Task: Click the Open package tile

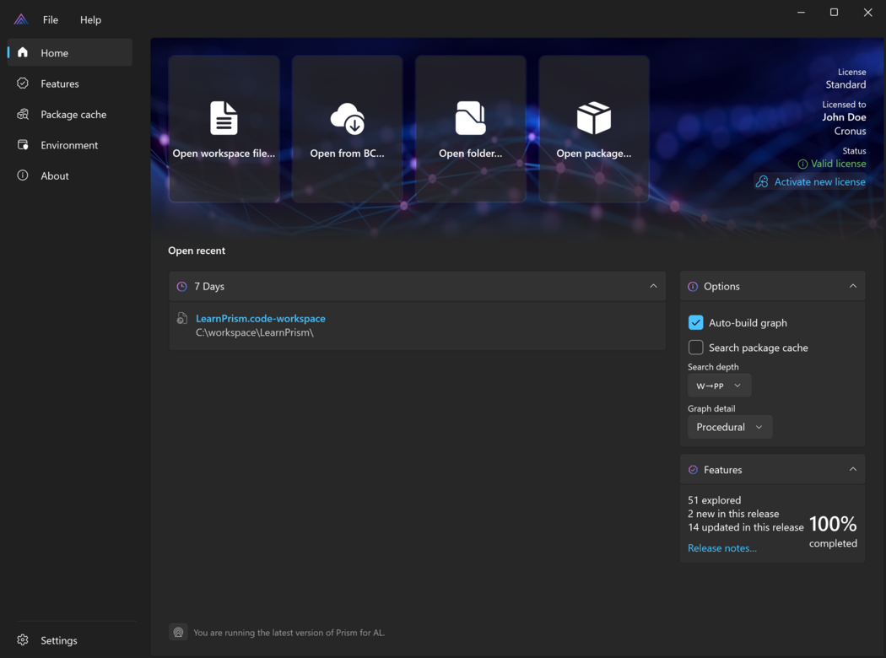Action: coord(593,129)
